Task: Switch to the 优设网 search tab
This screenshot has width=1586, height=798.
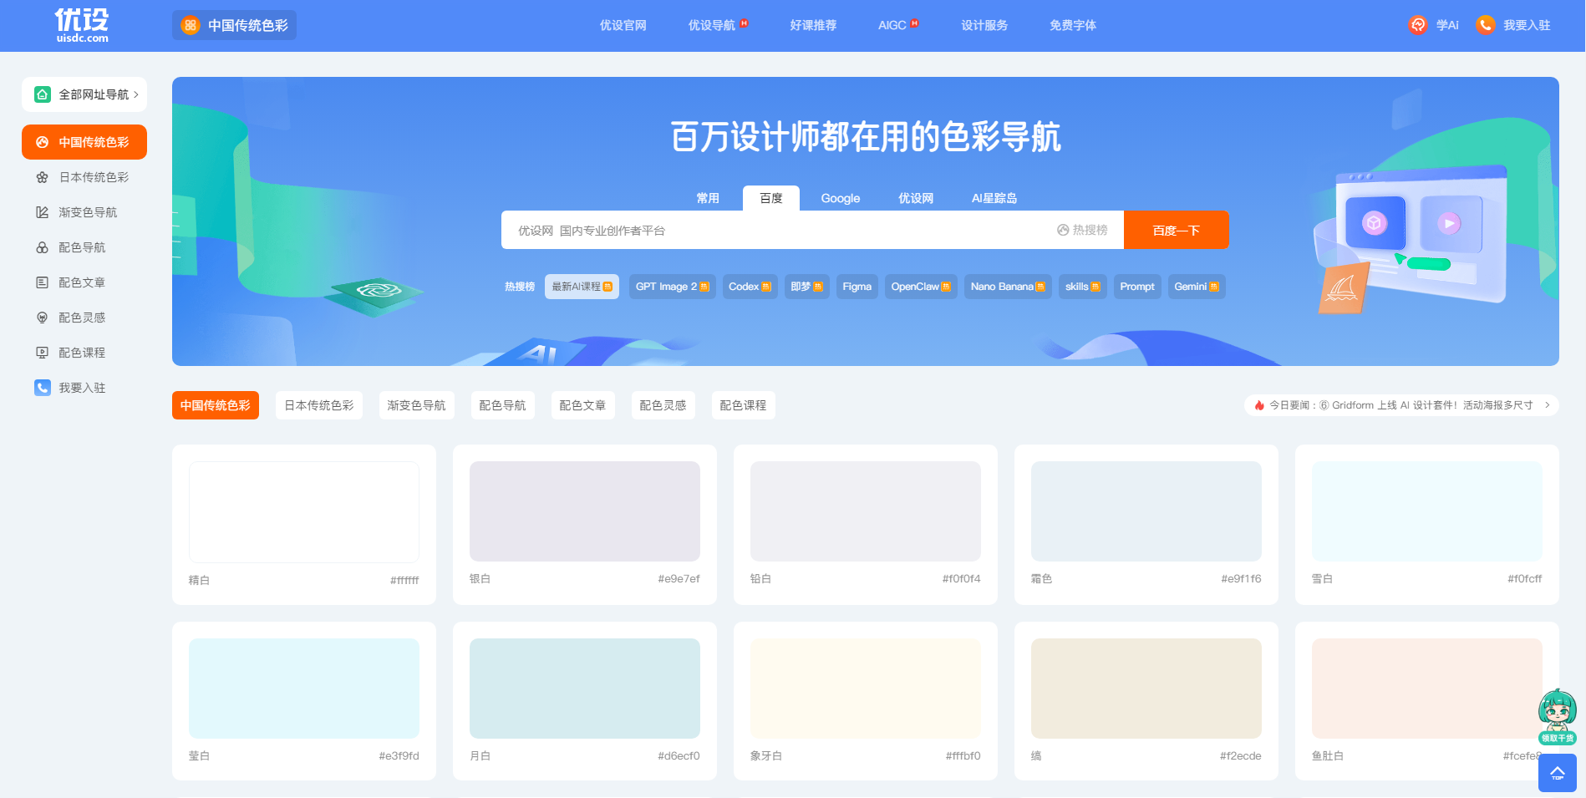Action: pyautogui.click(x=916, y=198)
